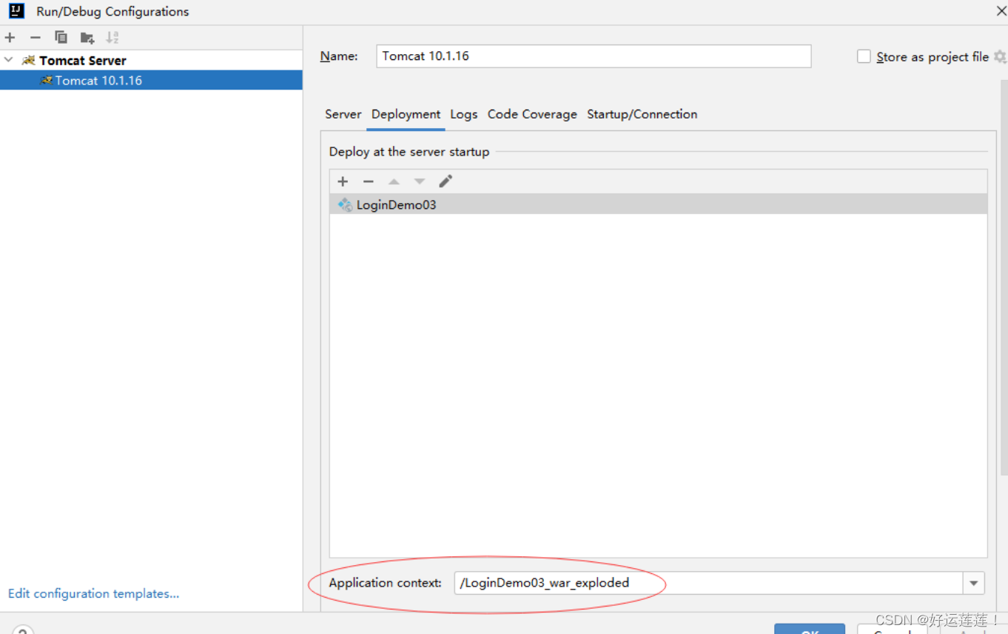Edit the deployment artifact with pencil icon
1008x634 pixels.
(446, 181)
